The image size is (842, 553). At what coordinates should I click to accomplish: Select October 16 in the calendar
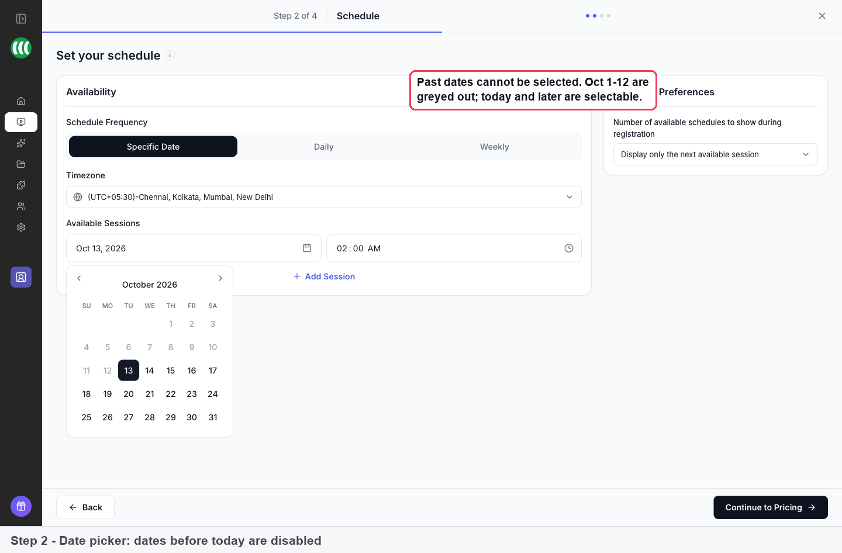pos(192,371)
